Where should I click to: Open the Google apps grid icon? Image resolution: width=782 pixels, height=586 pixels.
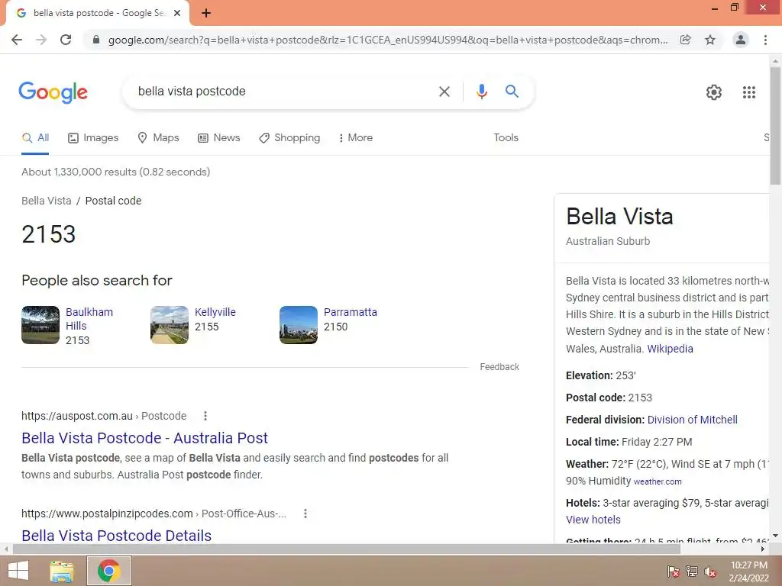coord(748,92)
